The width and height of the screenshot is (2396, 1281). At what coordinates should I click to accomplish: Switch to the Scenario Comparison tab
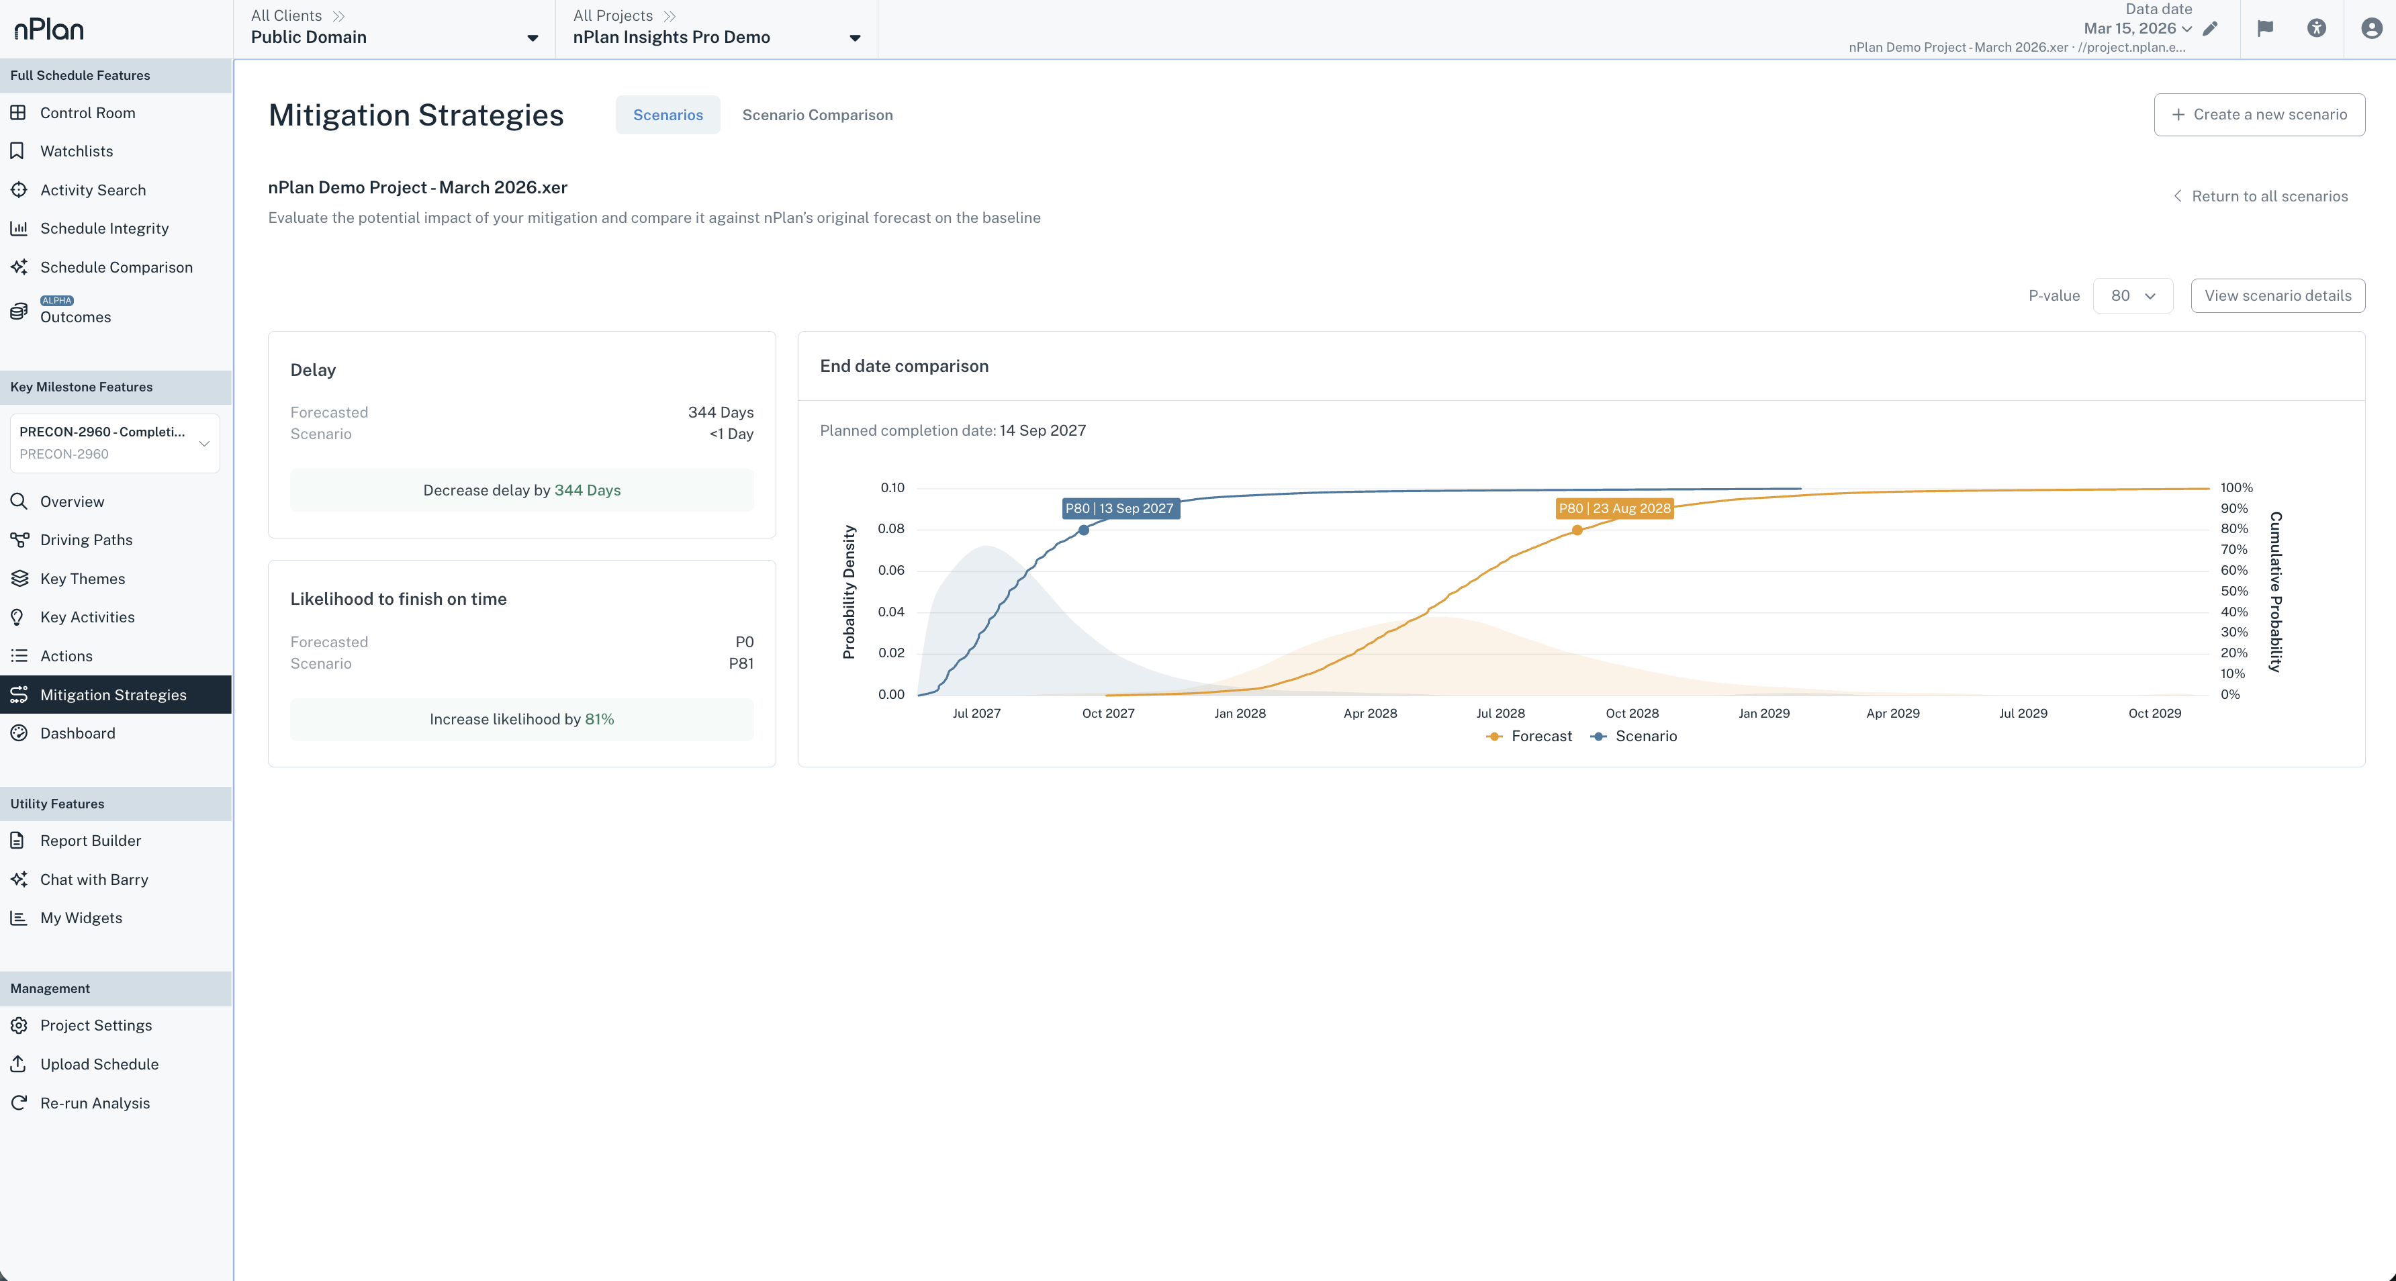pos(817,114)
